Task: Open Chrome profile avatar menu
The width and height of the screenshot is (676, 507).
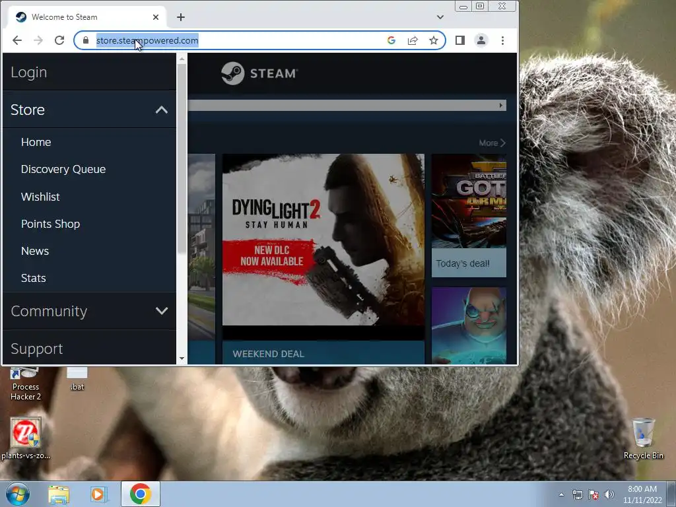Action: (x=481, y=40)
